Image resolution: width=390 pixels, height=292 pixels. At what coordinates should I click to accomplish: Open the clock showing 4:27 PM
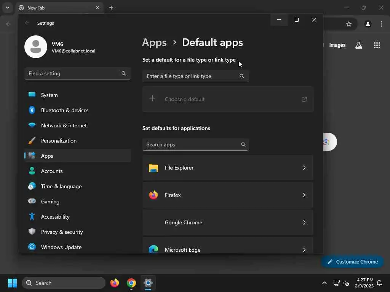(364, 283)
